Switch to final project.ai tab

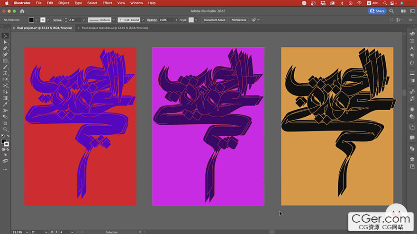click(x=45, y=28)
